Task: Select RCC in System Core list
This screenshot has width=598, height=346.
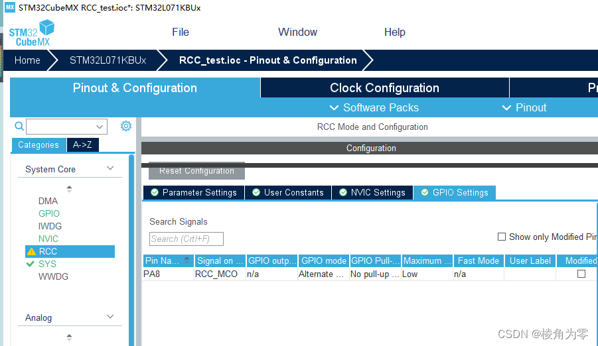Action: (x=70, y=251)
